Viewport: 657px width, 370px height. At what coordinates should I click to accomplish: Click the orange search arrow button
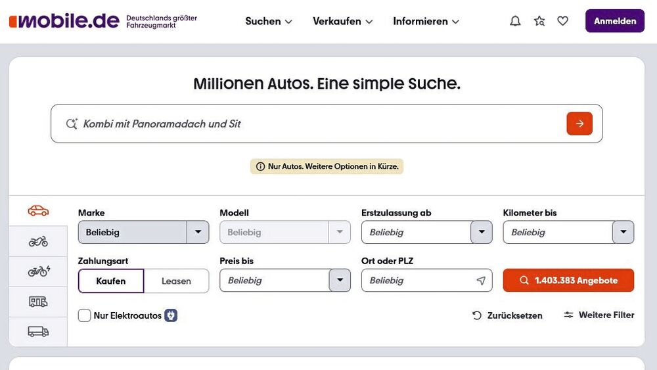579,124
